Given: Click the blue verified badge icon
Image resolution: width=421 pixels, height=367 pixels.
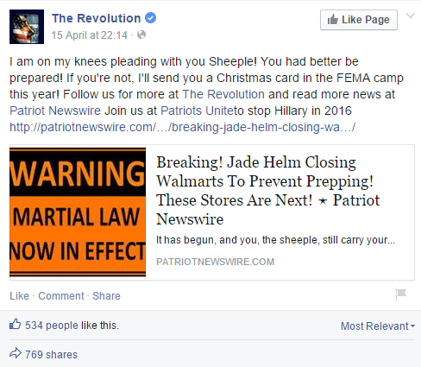Looking at the screenshot, I should point(150,18).
